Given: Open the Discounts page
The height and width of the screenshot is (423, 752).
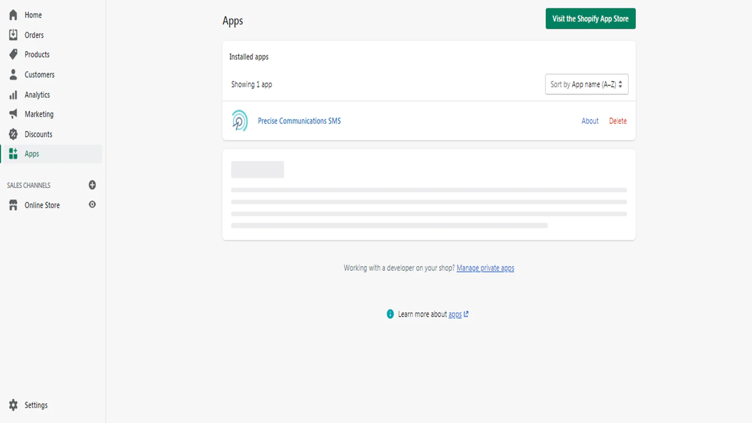Looking at the screenshot, I should click(39, 134).
